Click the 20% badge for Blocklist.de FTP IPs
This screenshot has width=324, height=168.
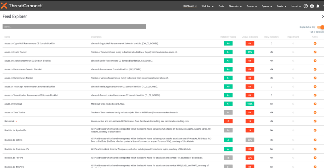(250, 158)
